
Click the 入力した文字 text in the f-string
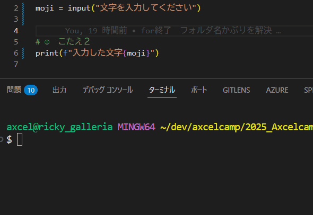(98, 53)
